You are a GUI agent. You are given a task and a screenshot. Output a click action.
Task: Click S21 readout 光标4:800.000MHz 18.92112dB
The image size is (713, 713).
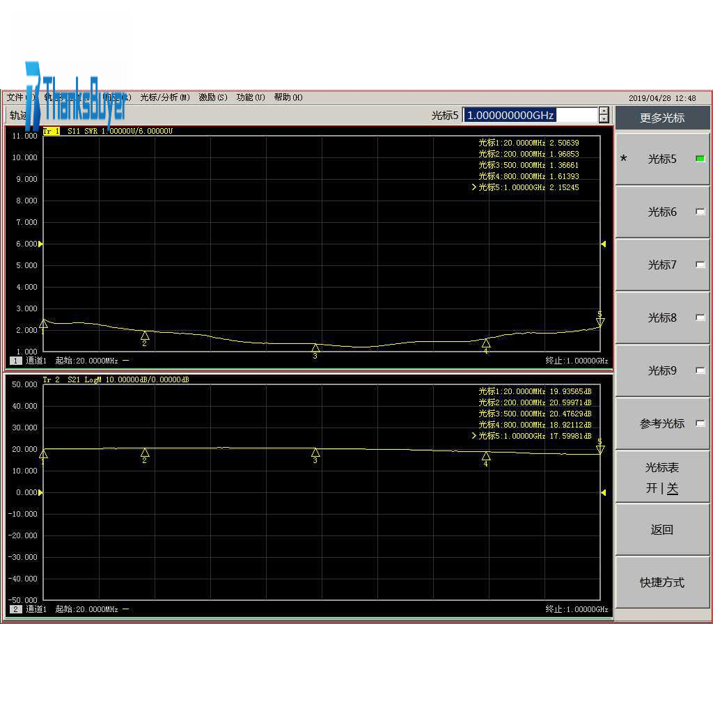tap(535, 425)
